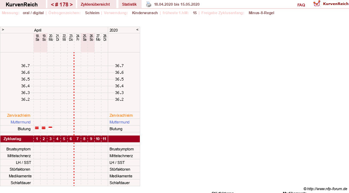The width and height of the screenshot is (349, 193).
Task: Click Zyklustag number 11
Action: click(104, 139)
